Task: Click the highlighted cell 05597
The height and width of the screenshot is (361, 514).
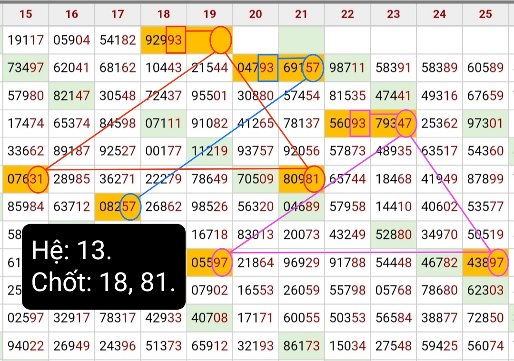Action: tap(209, 263)
